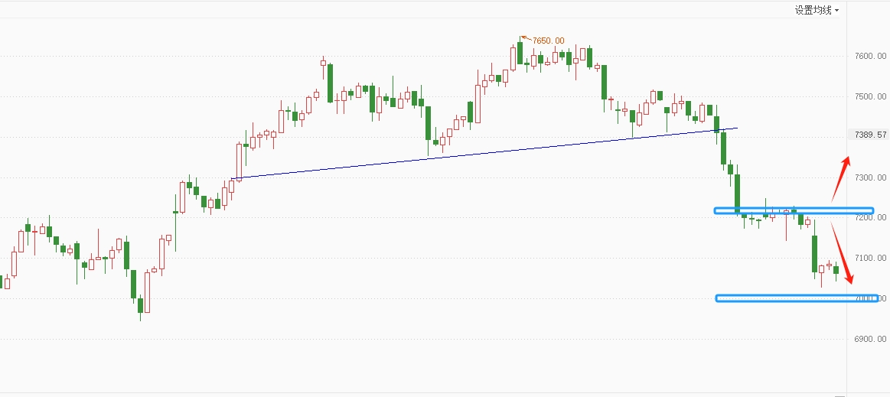Select the downward red arrow annotation
This screenshot has height=397, width=890.
[843, 253]
